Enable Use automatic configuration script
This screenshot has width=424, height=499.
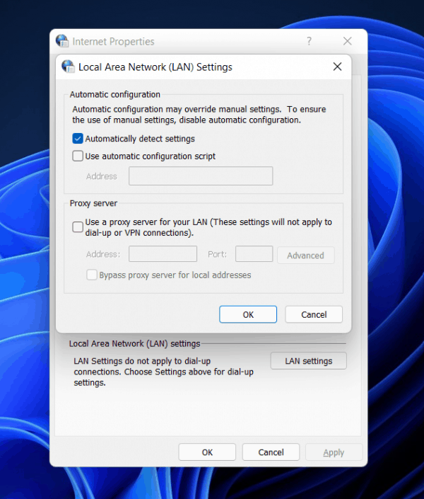click(x=78, y=156)
